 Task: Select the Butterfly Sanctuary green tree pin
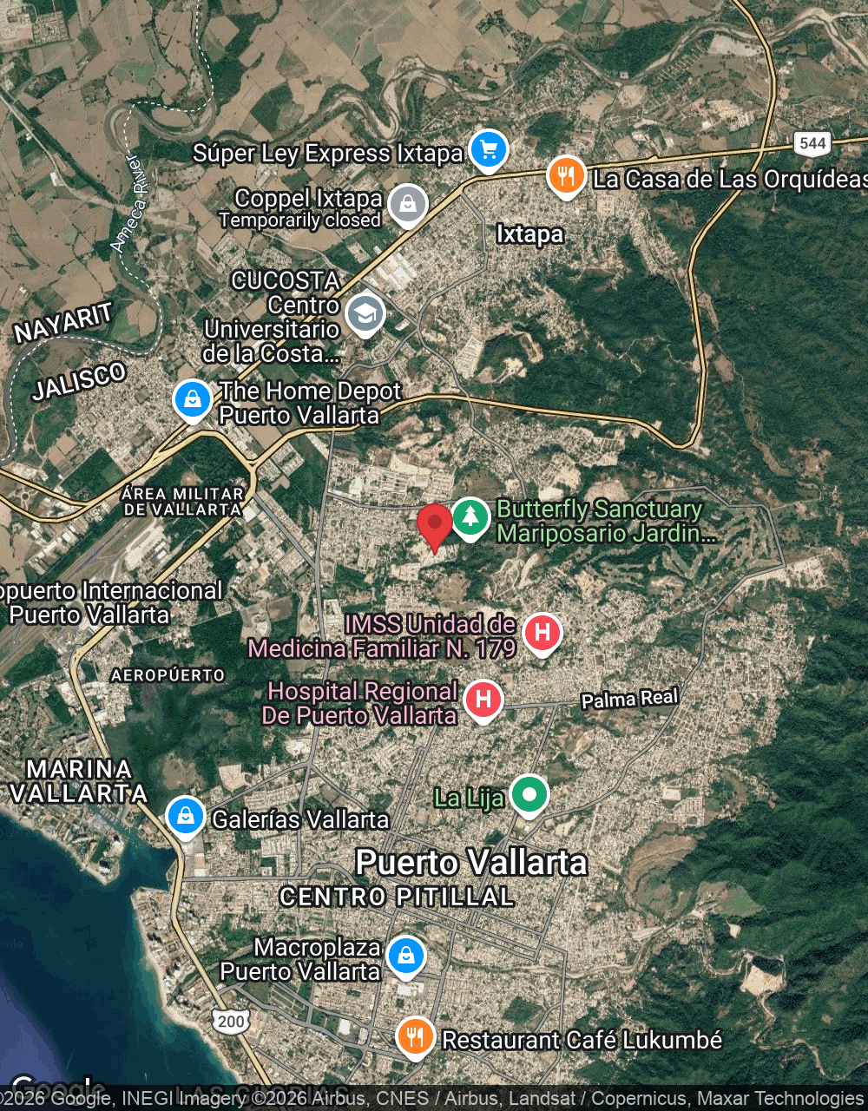[x=470, y=518]
